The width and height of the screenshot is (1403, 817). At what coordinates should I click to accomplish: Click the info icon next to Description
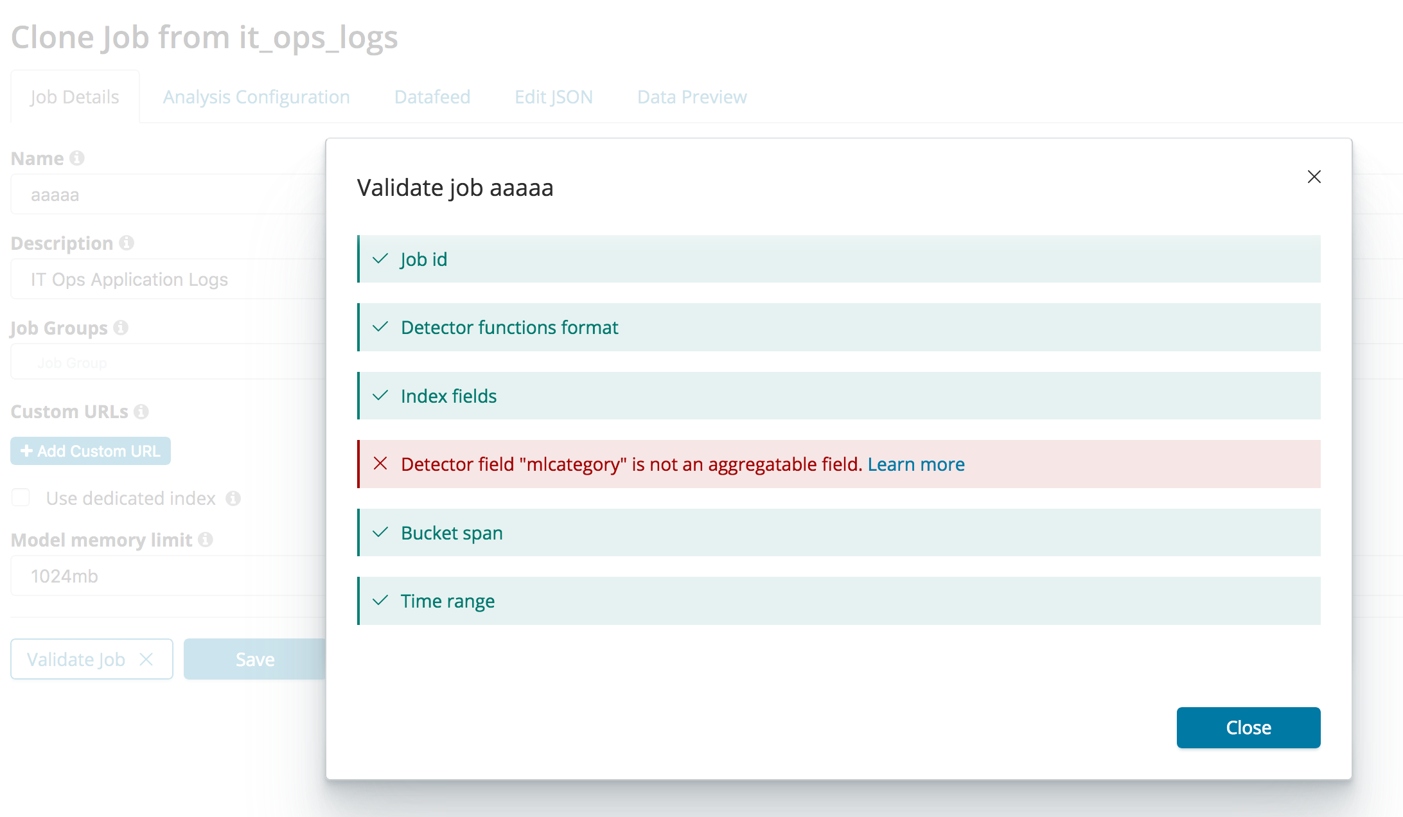click(x=127, y=243)
